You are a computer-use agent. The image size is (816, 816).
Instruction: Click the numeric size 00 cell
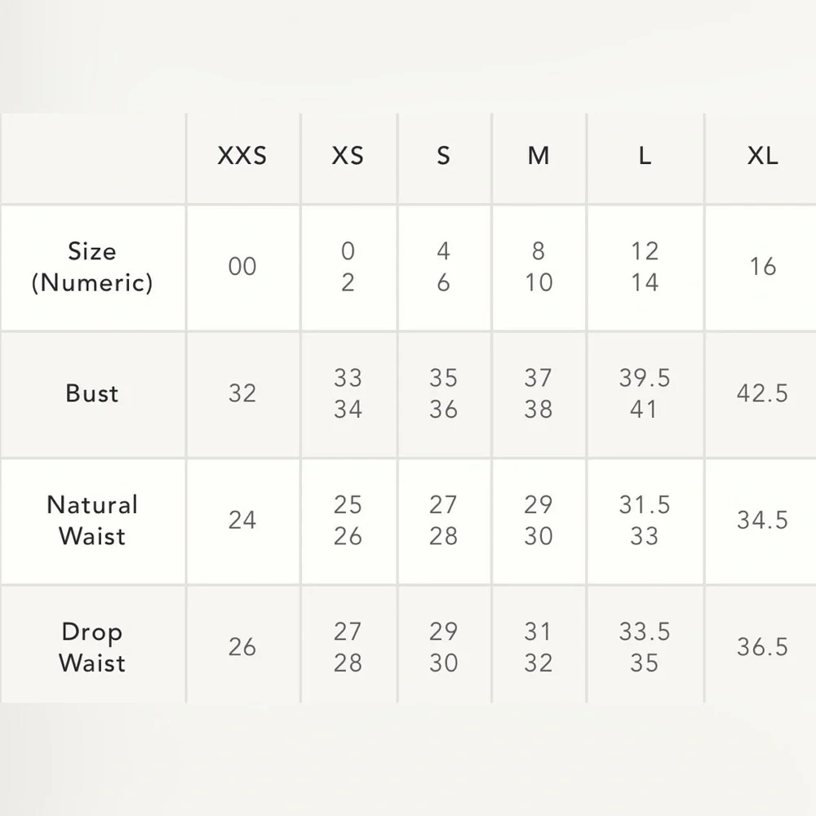[242, 267]
